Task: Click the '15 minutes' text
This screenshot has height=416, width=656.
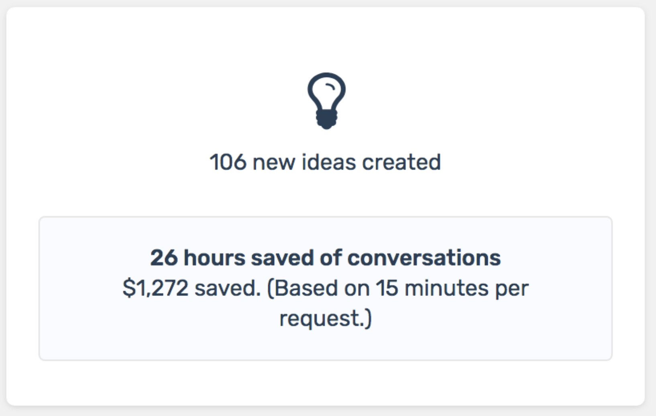Action: pyautogui.click(x=432, y=288)
